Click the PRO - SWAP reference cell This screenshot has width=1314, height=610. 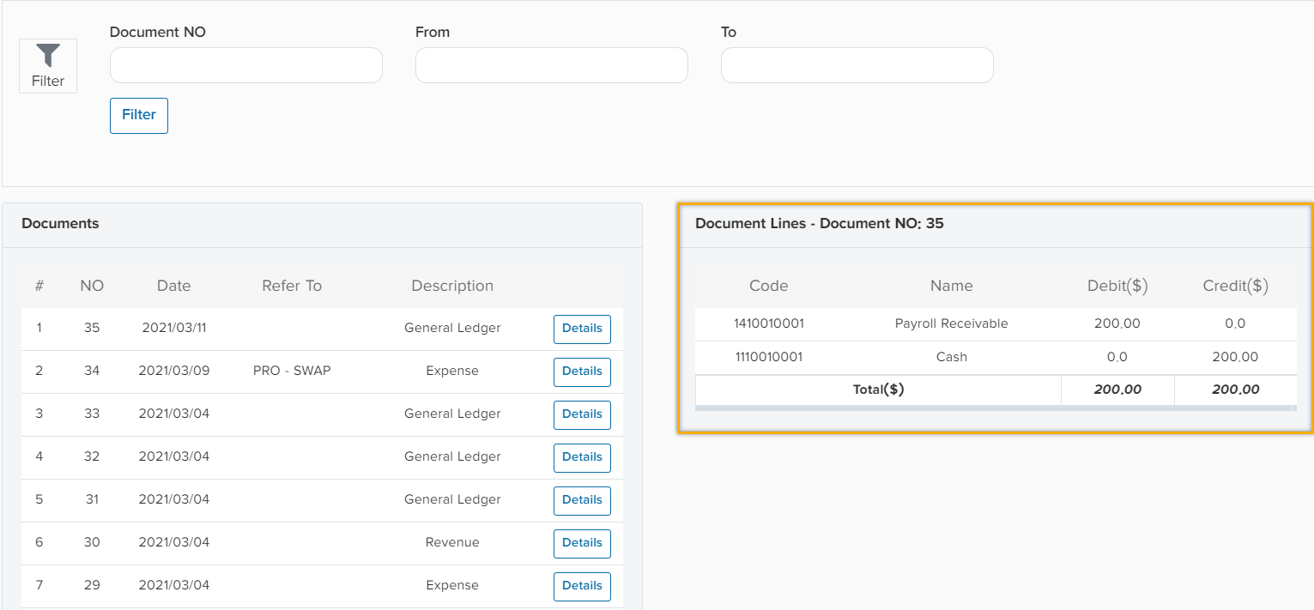tap(292, 371)
